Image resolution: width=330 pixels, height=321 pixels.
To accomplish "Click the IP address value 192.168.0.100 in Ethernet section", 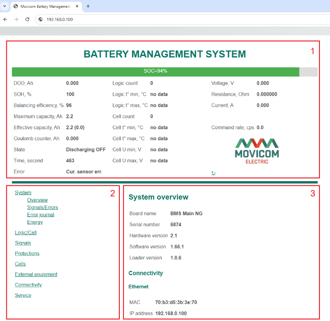I will point(171,313).
